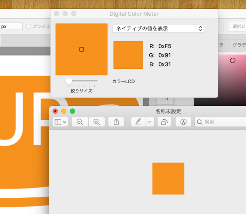Open the Share menu in Preview

pyautogui.click(x=116, y=122)
